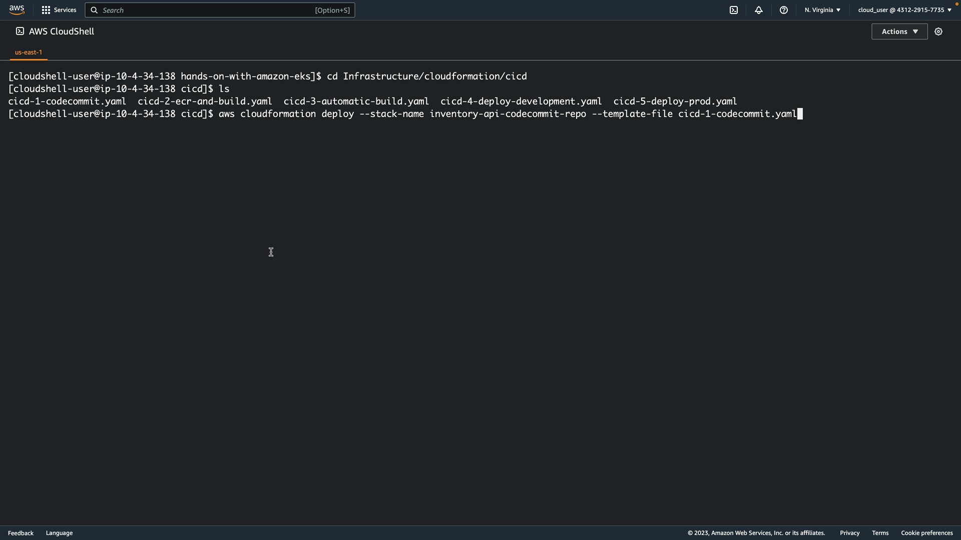The width and height of the screenshot is (961, 540).
Task: Click the Services menu label
Action: 65,10
